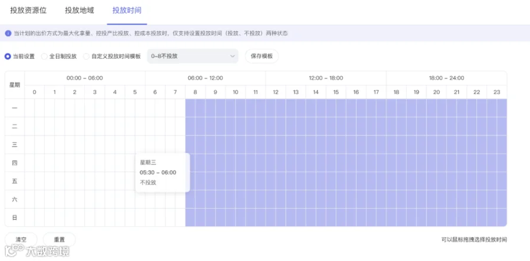530x261 pixels.
Task: Click the 清空 button
Action: point(21,239)
